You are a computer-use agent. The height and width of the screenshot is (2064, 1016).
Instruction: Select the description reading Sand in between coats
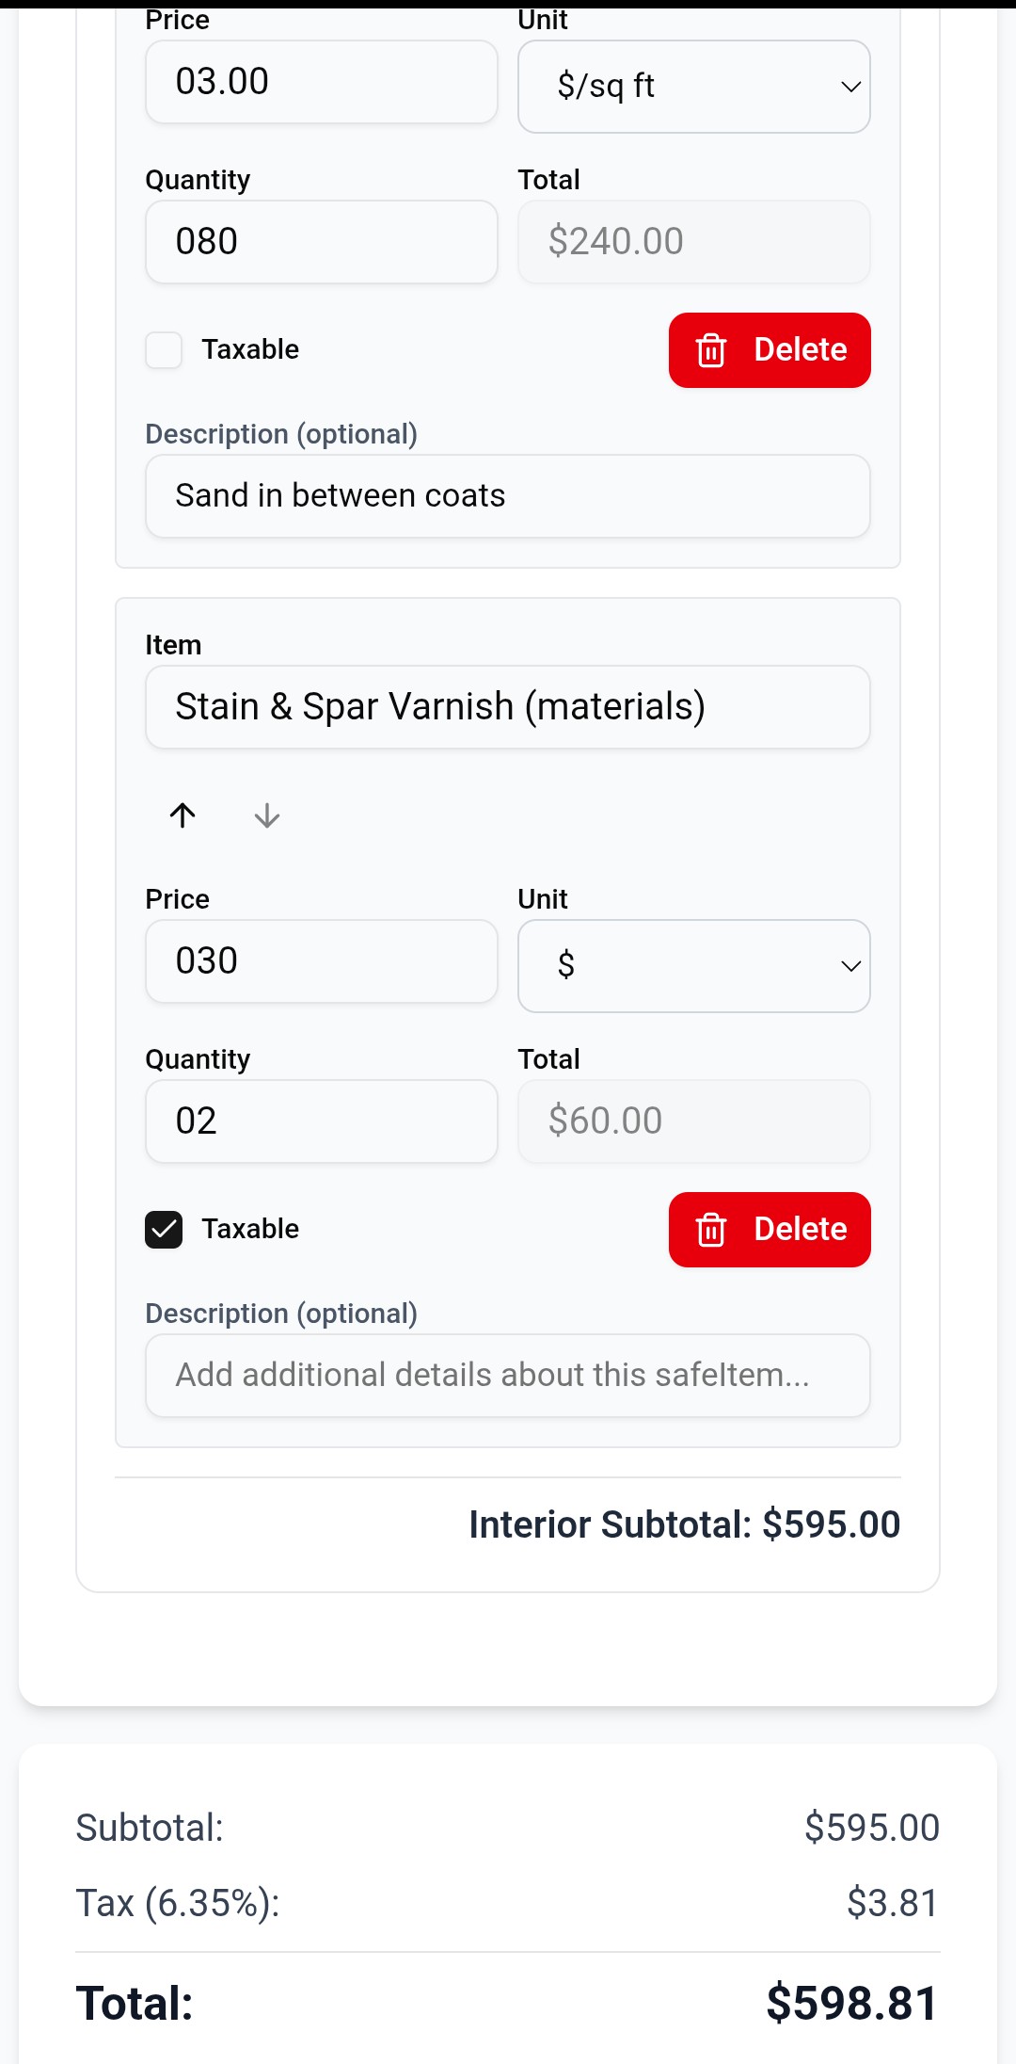507,495
